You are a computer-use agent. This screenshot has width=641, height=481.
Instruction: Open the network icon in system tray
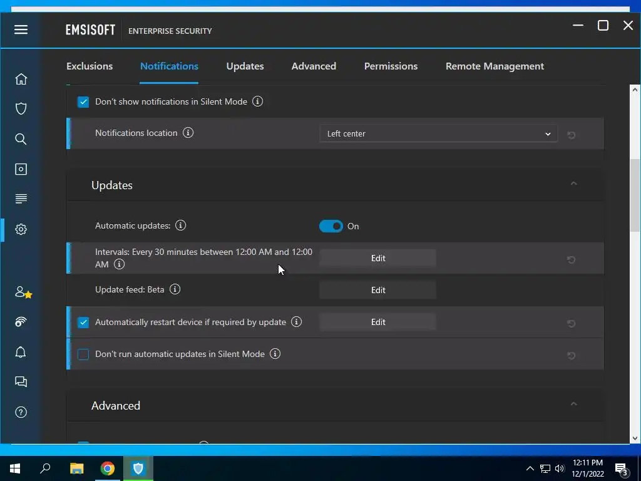point(545,468)
